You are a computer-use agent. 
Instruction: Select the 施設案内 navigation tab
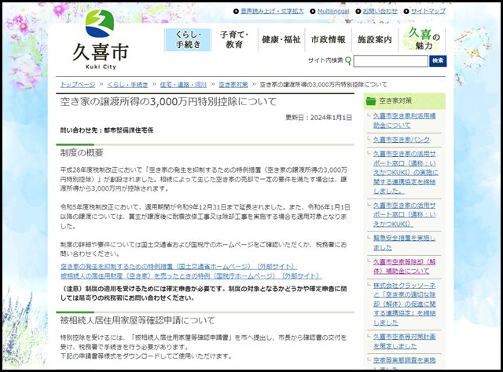(375, 40)
